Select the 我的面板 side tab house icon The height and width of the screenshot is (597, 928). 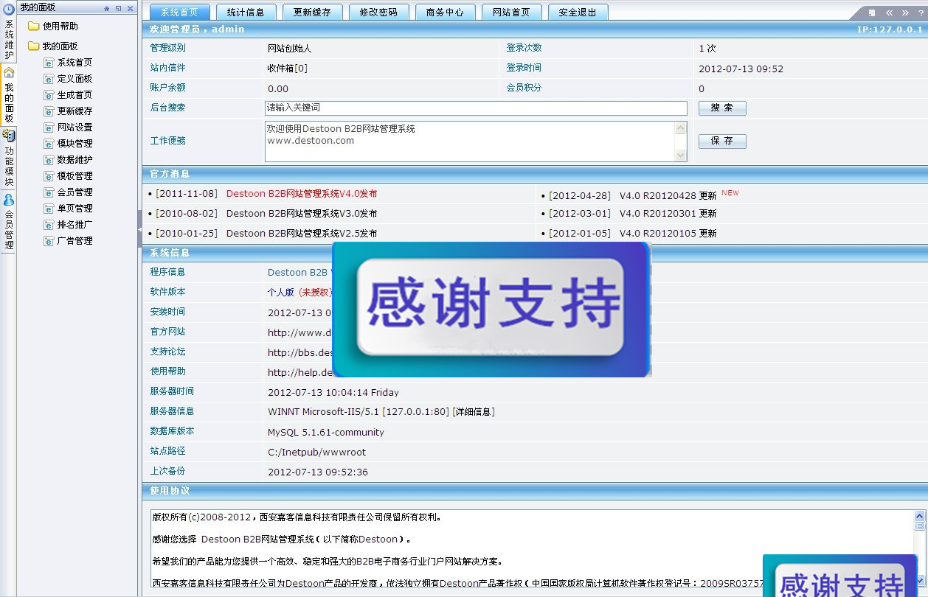point(9,72)
